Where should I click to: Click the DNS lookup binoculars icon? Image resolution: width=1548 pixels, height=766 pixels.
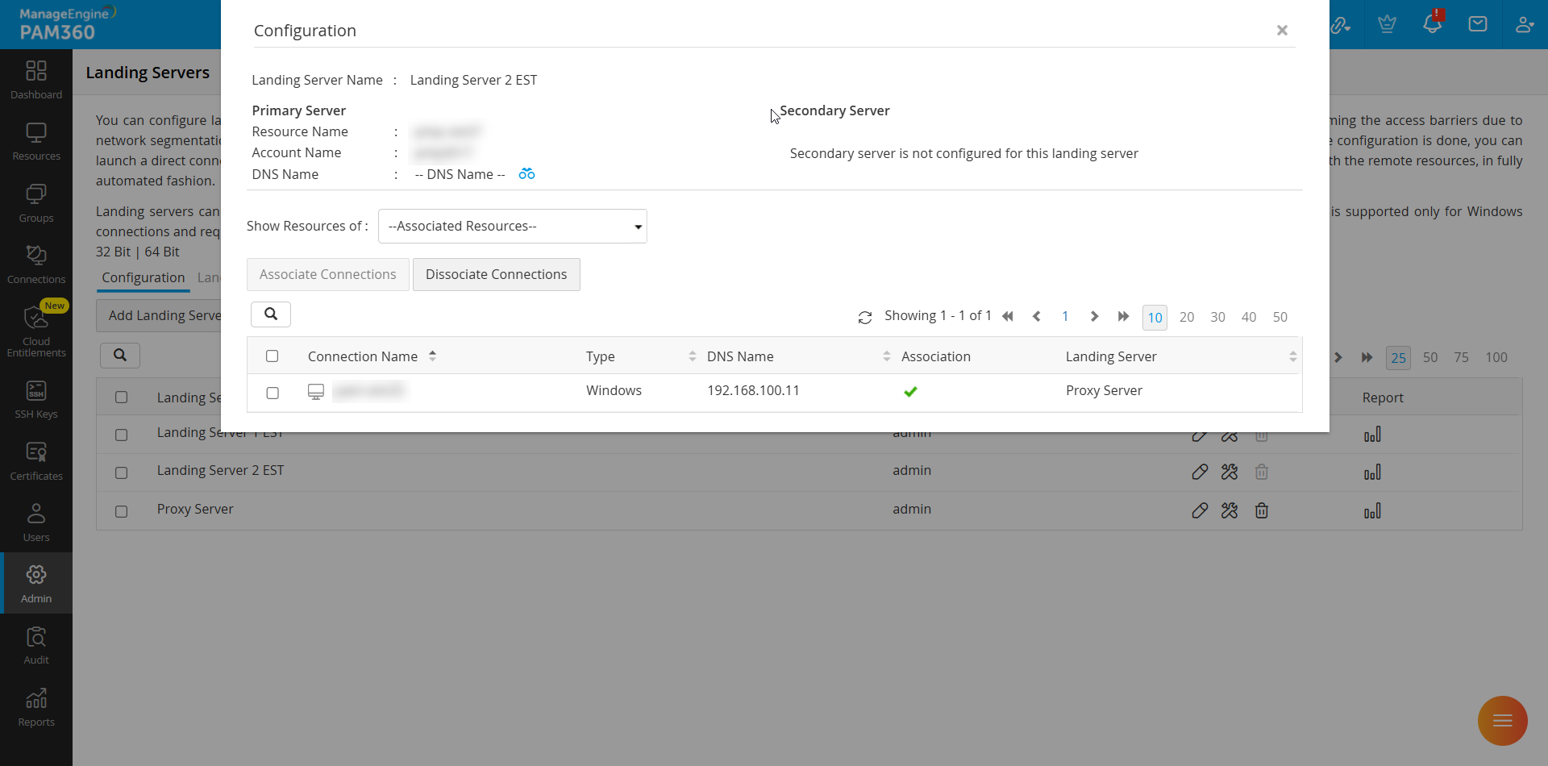pos(526,173)
